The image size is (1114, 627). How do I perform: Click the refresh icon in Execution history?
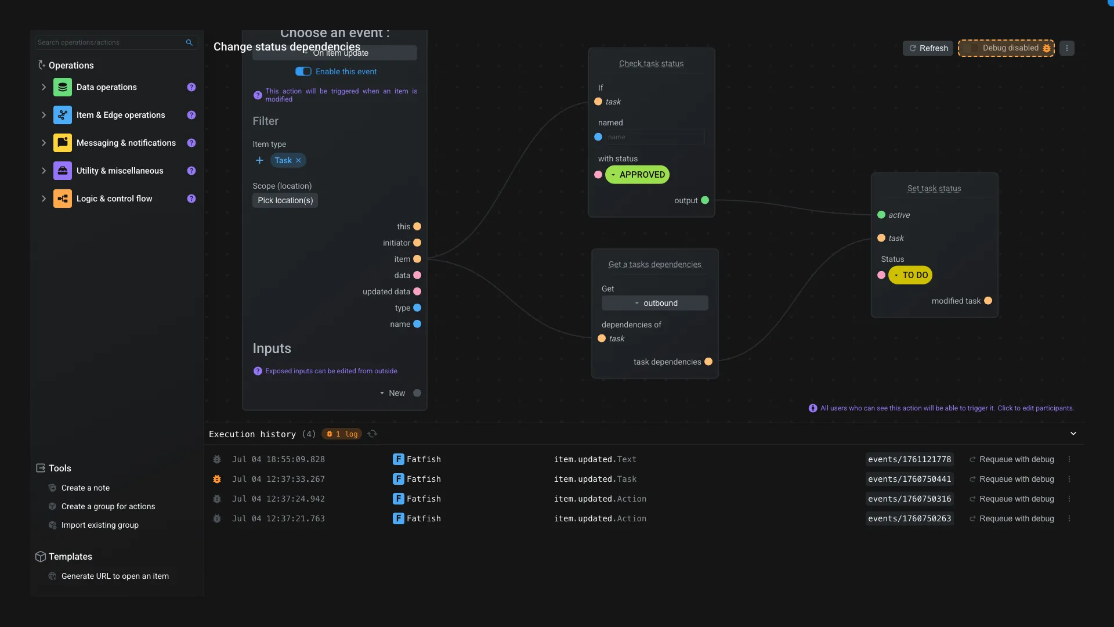[372, 434]
